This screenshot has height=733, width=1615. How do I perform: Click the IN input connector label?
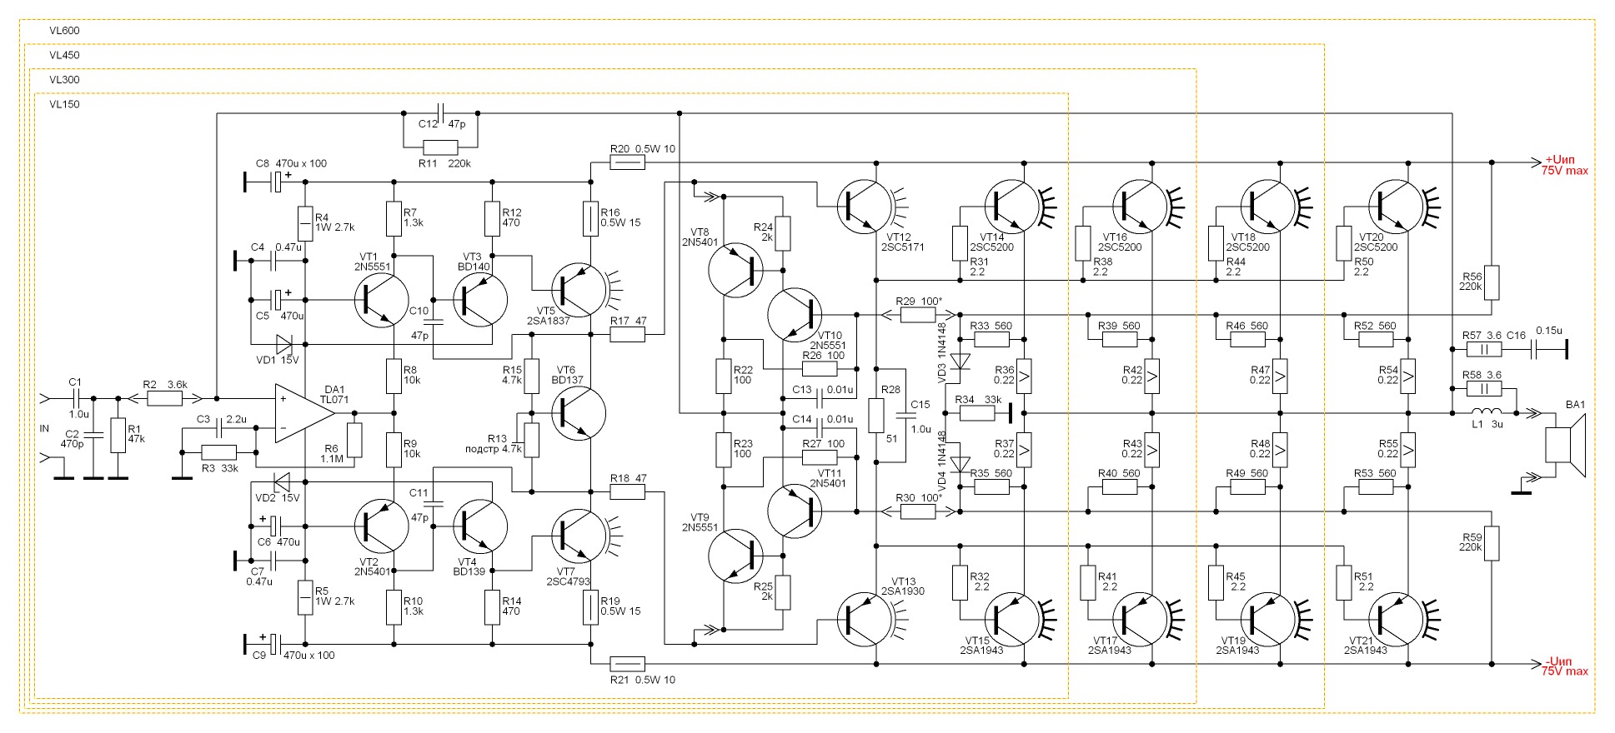coord(44,429)
